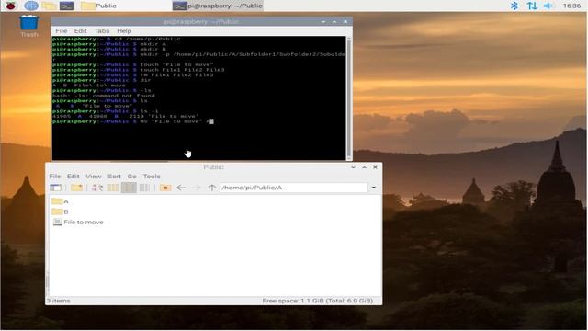Expand the path bar history dropdown
The width and height of the screenshot is (588, 331).
coord(374,188)
